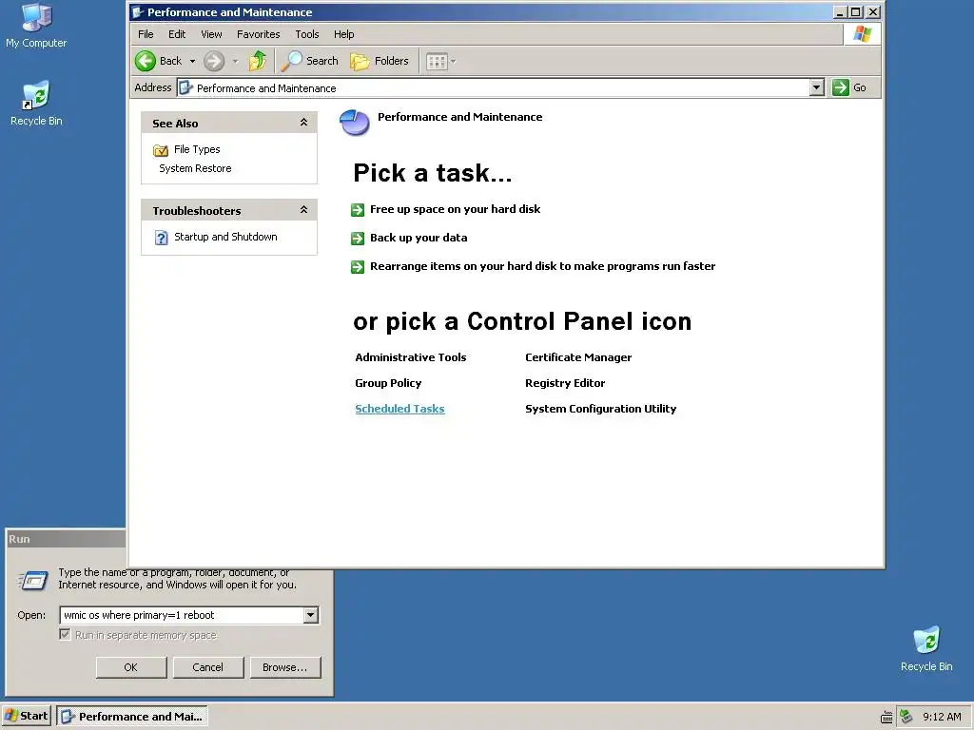Open the File menu
The height and width of the screenshot is (730, 974).
(146, 34)
